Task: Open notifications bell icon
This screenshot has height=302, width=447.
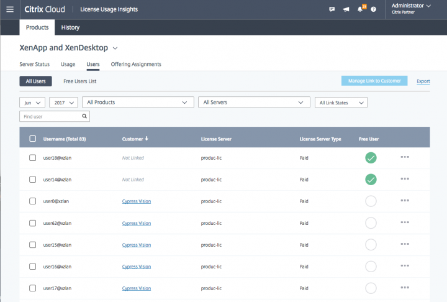Action: click(x=360, y=9)
